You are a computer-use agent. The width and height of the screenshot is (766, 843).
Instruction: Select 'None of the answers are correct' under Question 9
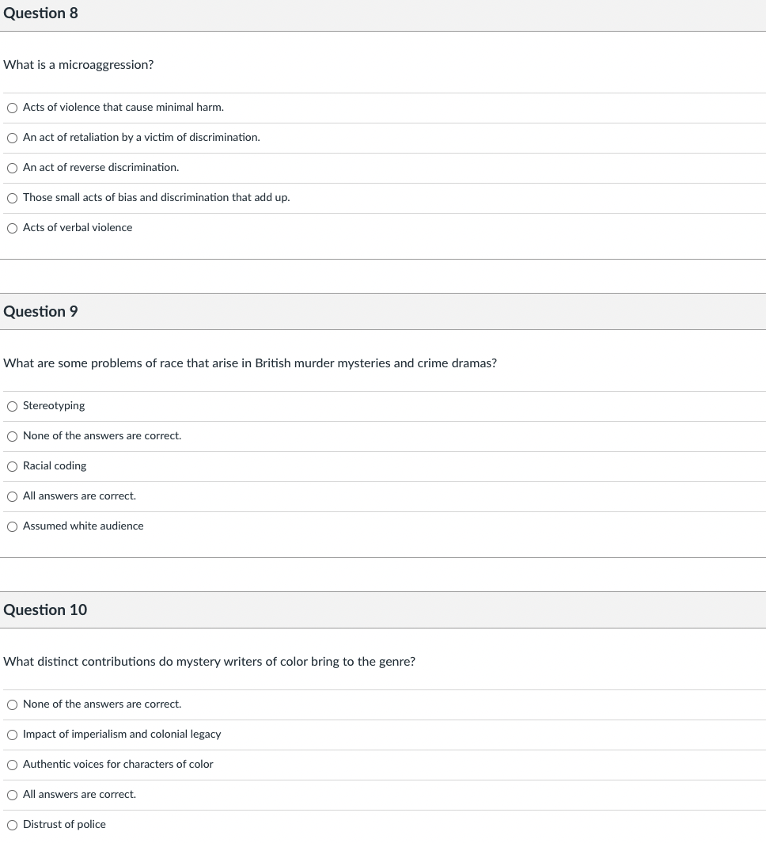coord(12,436)
